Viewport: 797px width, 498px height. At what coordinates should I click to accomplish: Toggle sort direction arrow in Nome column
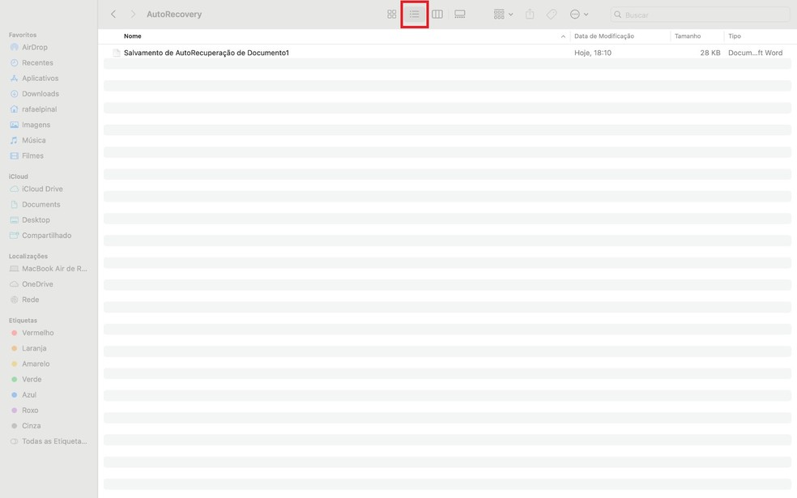coord(563,36)
